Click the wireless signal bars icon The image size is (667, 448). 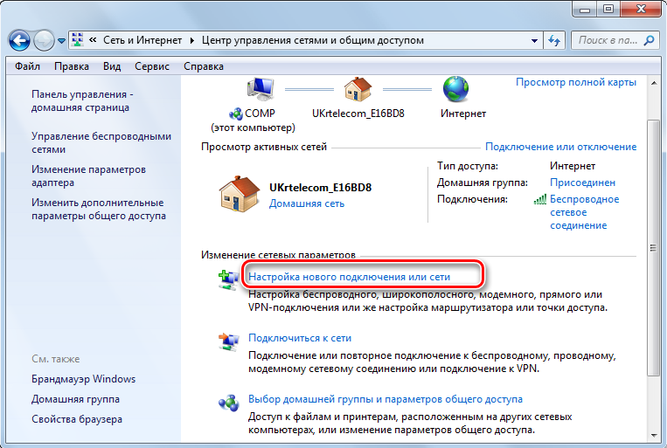pyautogui.click(x=540, y=199)
